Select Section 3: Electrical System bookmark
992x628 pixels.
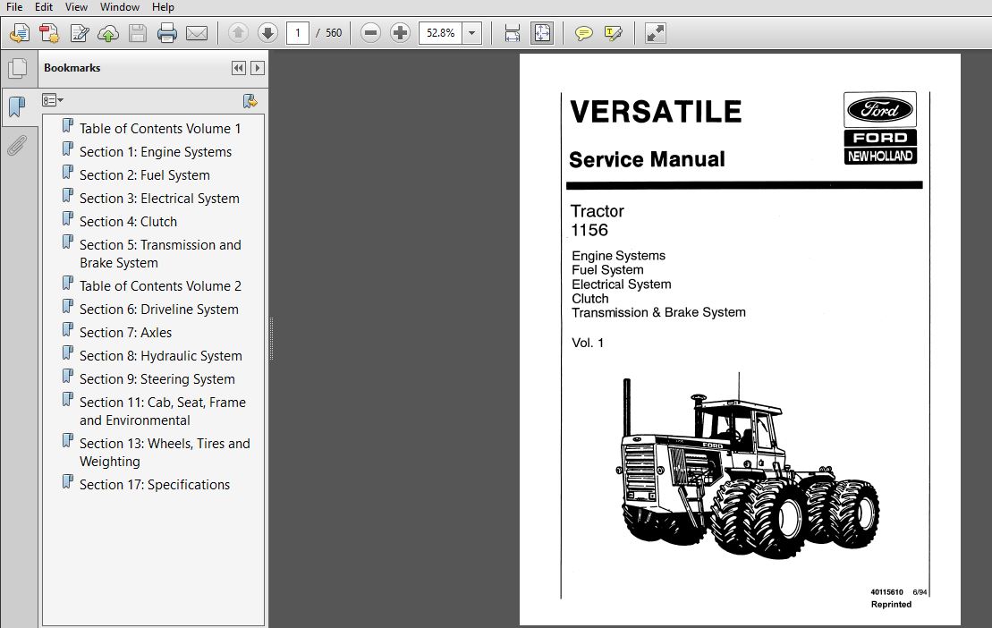click(x=159, y=199)
